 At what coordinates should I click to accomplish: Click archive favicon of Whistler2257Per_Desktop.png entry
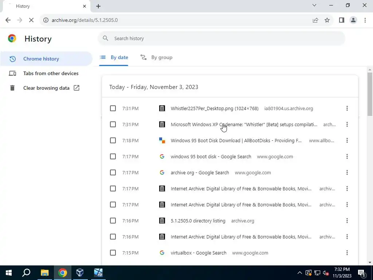tap(162, 108)
